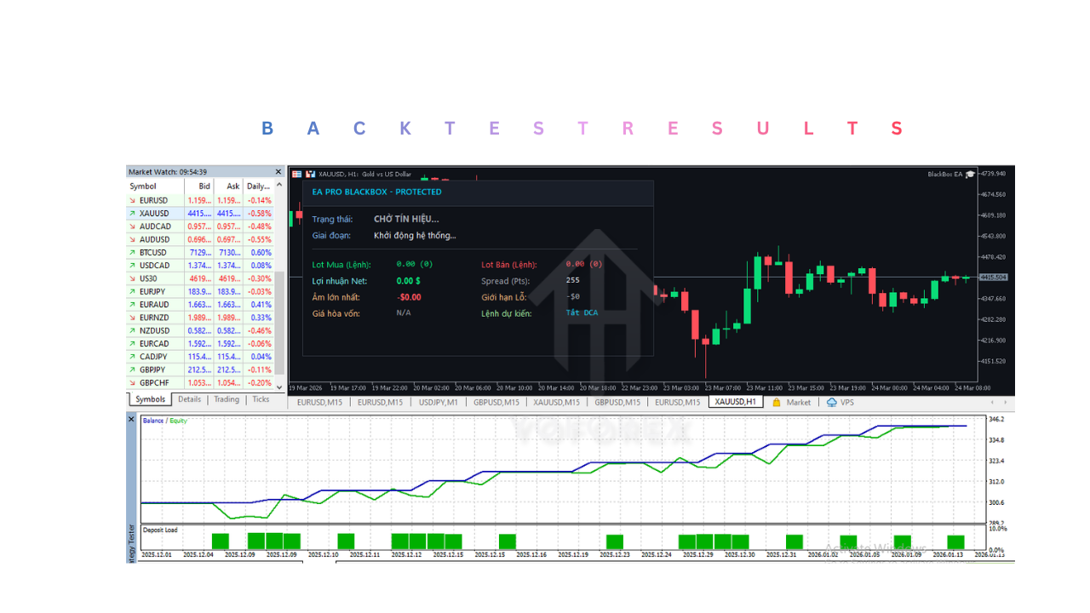Expand the Market Watch options arrow
1090x613 pixels.
tap(278, 186)
